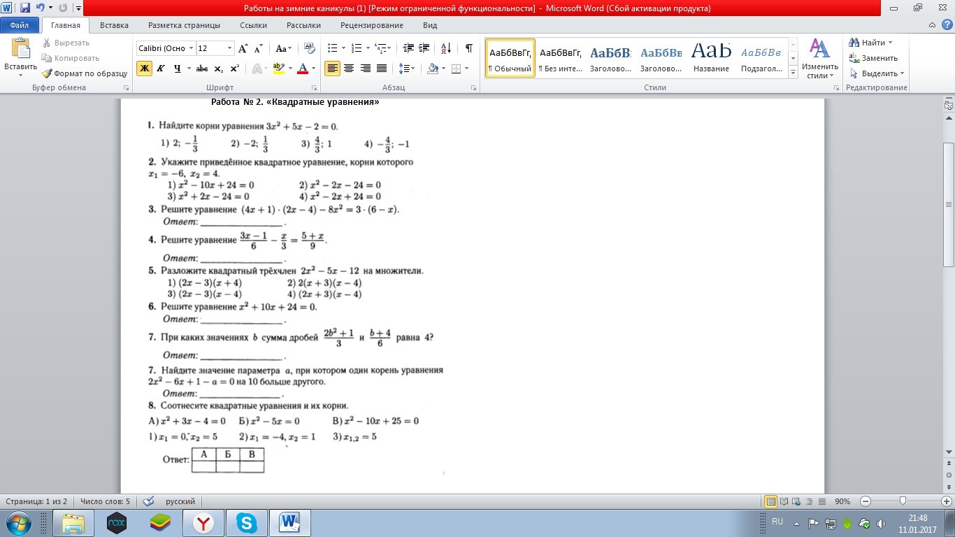Image resolution: width=955 pixels, height=537 pixels.
Task: Copy selection with Копировать
Action: pos(70,58)
